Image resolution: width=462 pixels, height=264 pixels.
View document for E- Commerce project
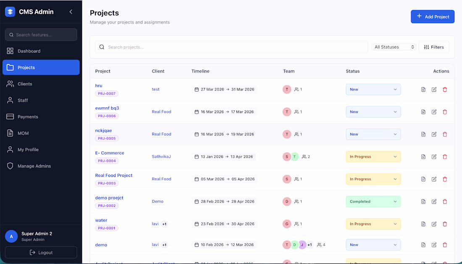coord(423,157)
